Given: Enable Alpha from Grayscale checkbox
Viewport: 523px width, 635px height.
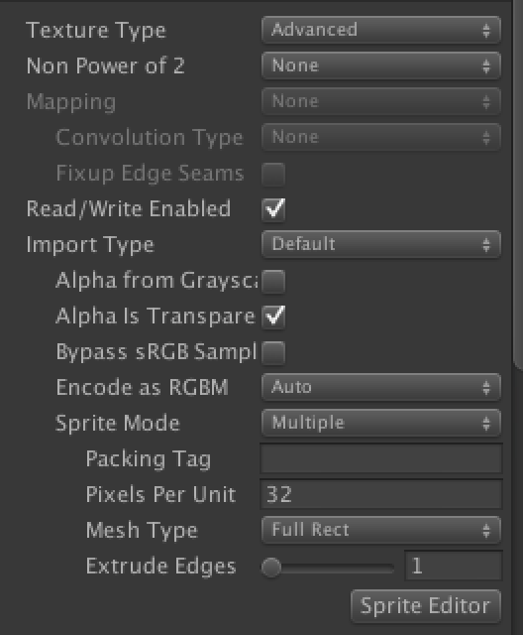Looking at the screenshot, I should [273, 281].
